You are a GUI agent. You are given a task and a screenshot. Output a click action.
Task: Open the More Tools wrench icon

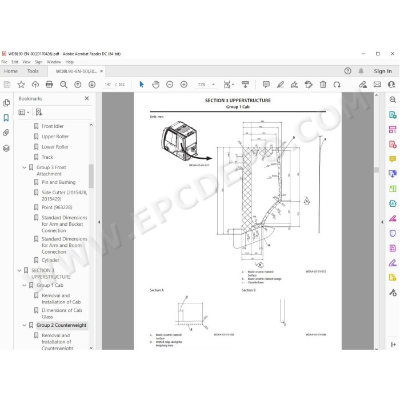pos(393,293)
